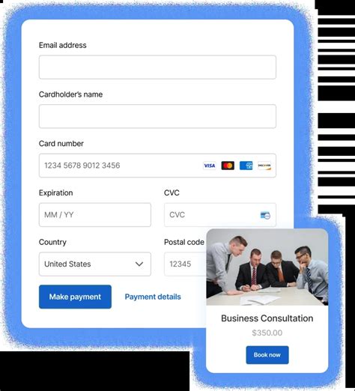Viewport: 355px width, 391px height.
Task: Focus the Postal code field
Action: coord(185,264)
